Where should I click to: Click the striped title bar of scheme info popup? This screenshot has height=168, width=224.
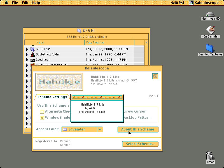97,97
